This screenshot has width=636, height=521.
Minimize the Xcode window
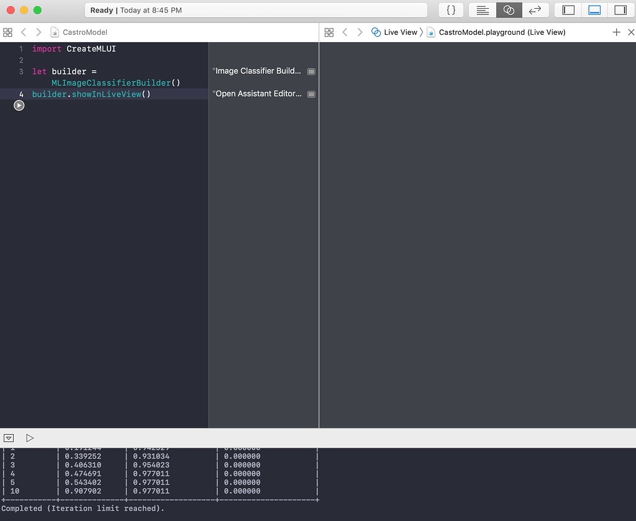tap(24, 10)
